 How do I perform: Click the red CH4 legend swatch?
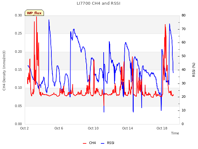[84, 143]
